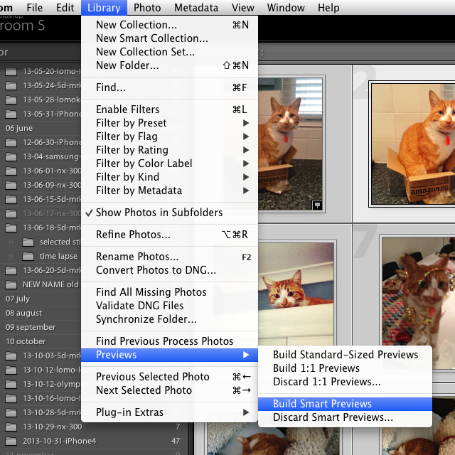Viewport: 455px width, 455px height.
Task: Close the highlighted Library menu
Action: click(x=104, y=8)
